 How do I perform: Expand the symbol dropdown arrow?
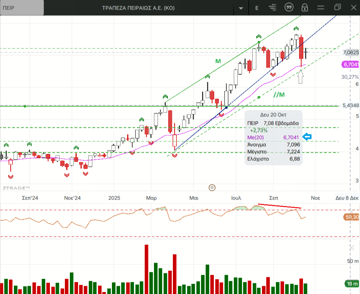[241, 8]
